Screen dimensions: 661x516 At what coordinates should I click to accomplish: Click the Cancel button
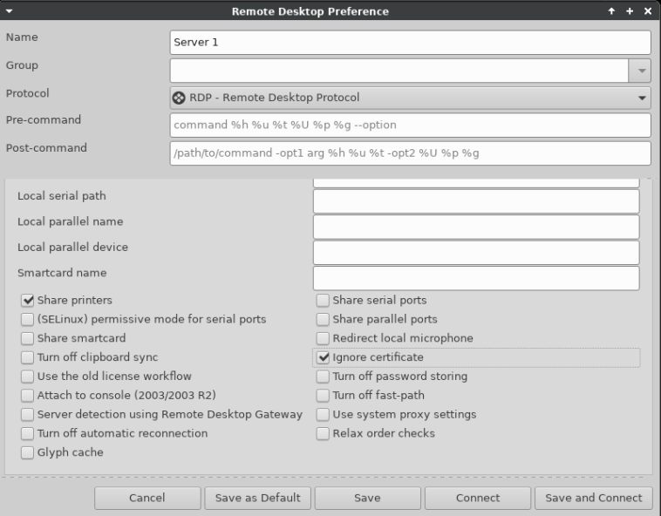(x=147, y=498)
